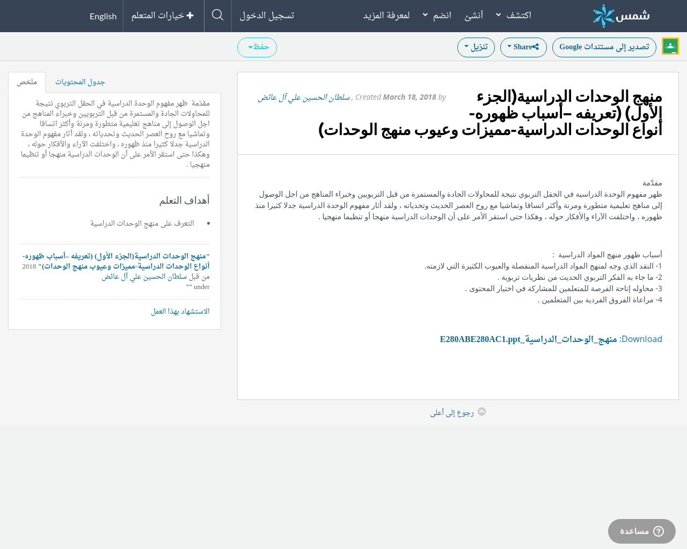Open the الاستشهاد بهذا العمل link

point(180,311)
